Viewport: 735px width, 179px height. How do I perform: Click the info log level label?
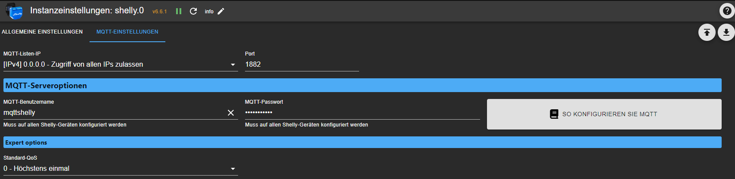click(209, 12)
